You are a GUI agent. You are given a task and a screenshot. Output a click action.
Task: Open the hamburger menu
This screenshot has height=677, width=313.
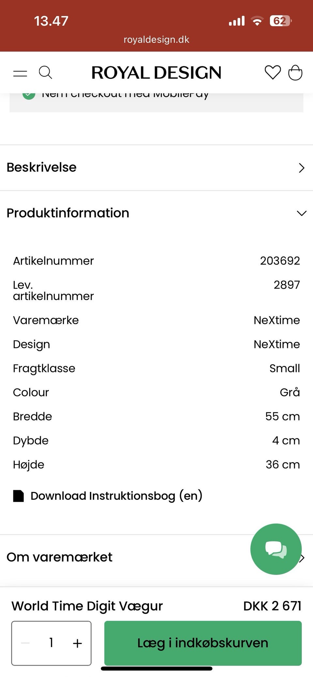pos(20,73)
